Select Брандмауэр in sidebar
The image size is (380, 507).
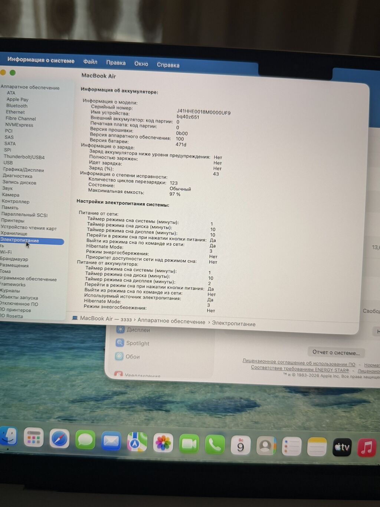[x=14, y=259]
